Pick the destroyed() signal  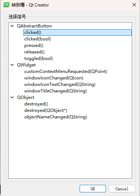pyautogui.click(x=36, y=104)
